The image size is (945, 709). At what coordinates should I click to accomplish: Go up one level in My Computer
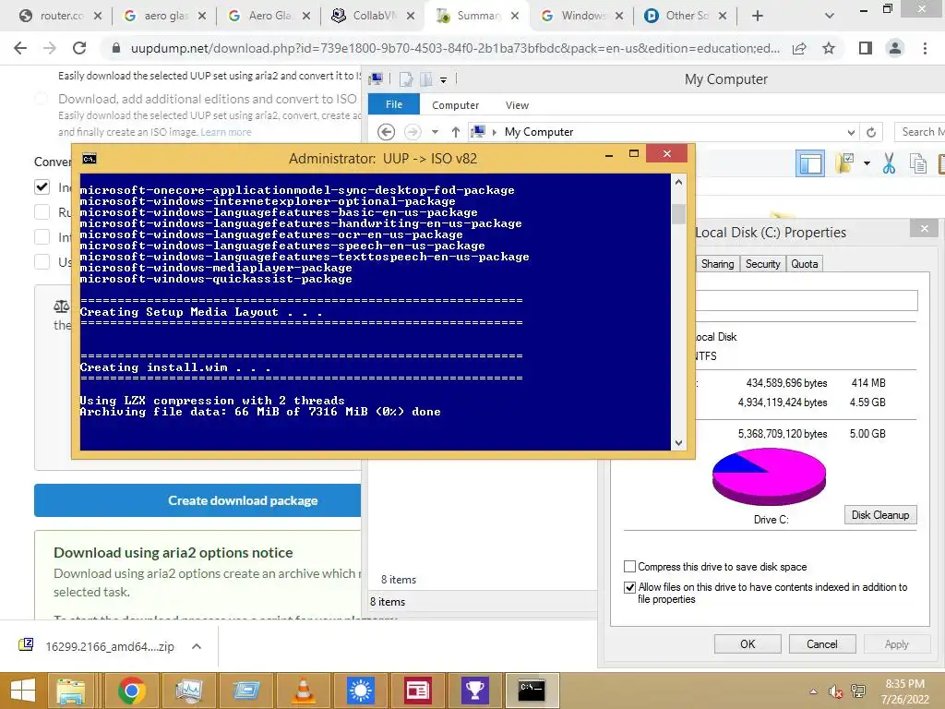(456, 131)
